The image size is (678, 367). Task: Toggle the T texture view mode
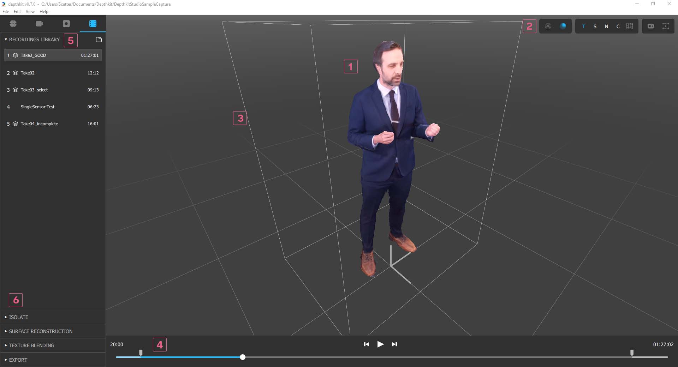(x=584, y=26)
